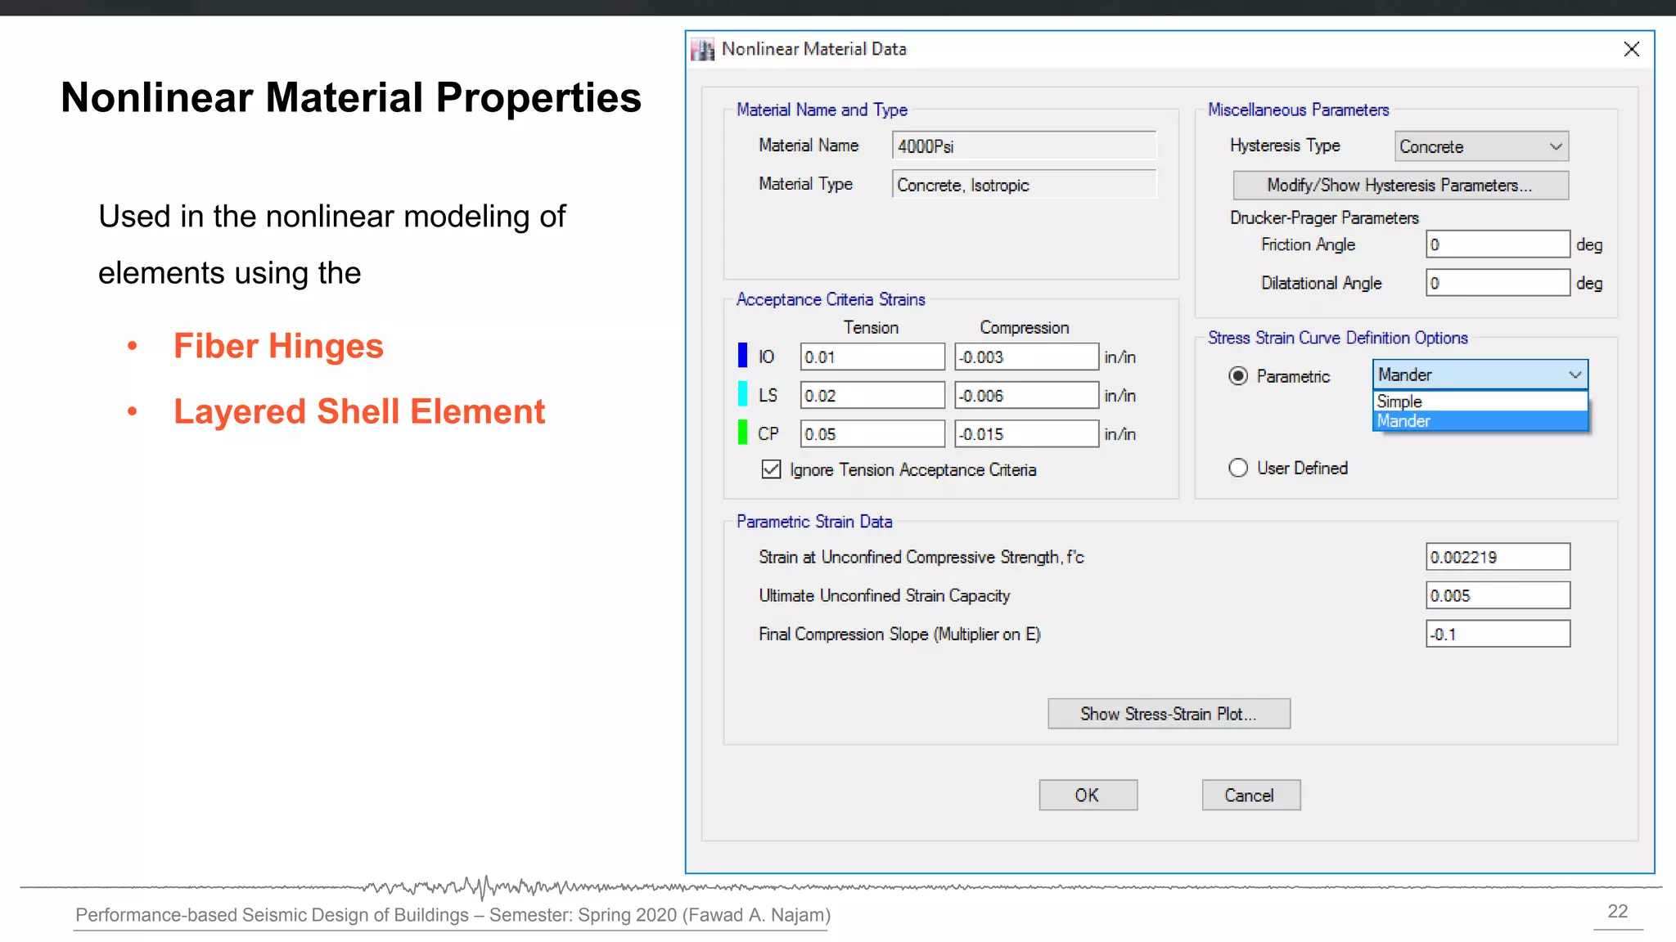This screenshot has width=1676, height=942.
Task: Click the CP Tension field 0.05
Action: coord(872,433)
